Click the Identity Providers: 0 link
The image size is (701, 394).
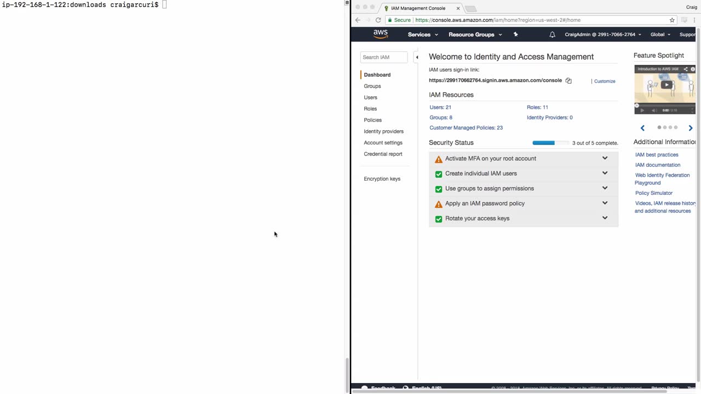pyautogui.click(x=550, y=118)
